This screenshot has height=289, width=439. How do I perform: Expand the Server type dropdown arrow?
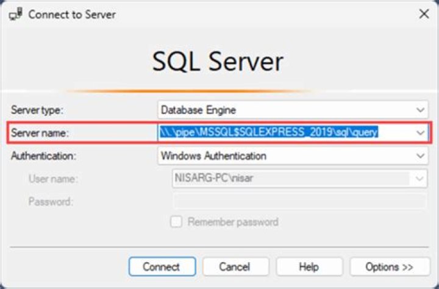[x=420, y=110]
